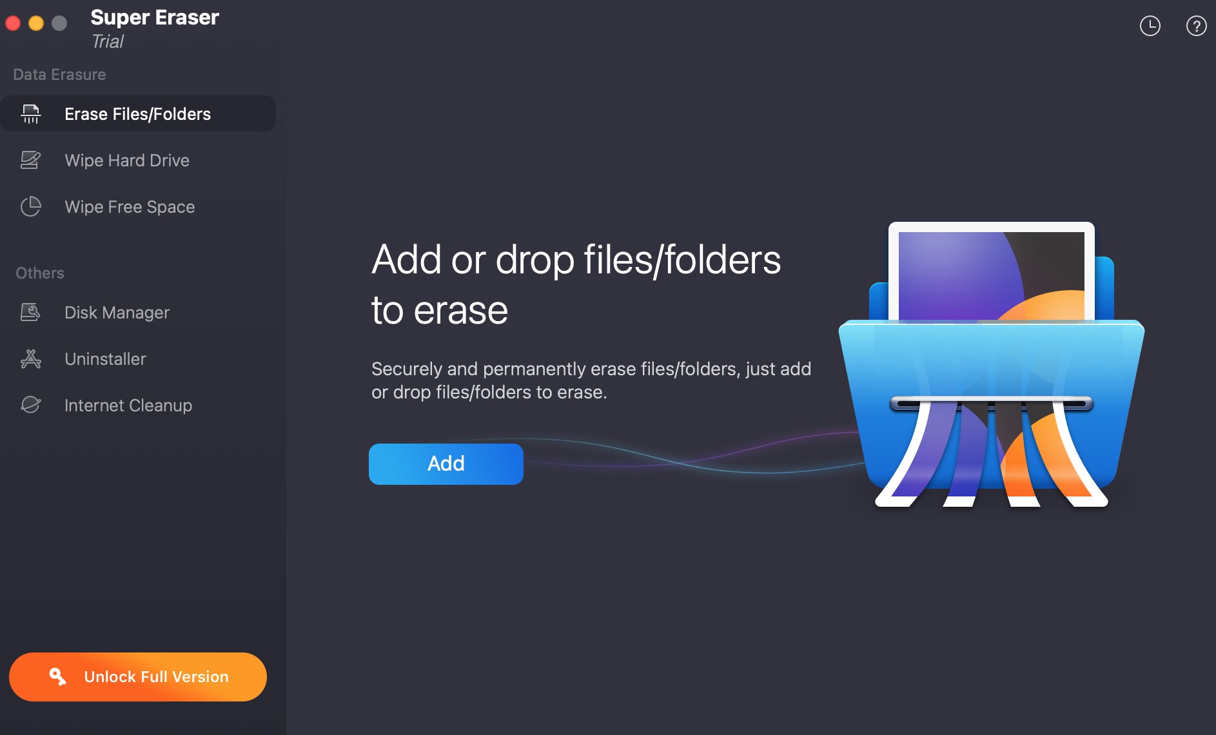Open the Wipe Free Space section
The width and height of the screenshot is (1216, 735).
coord(129,206)
